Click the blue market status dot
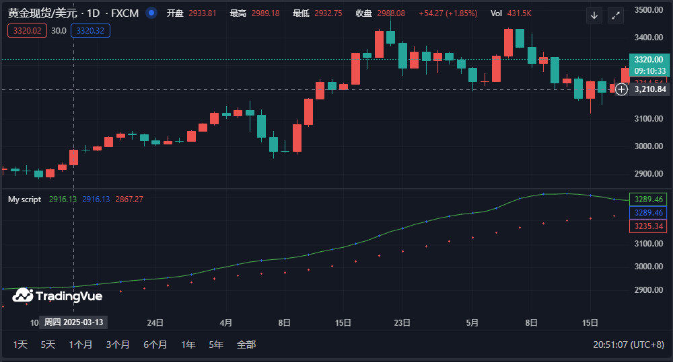Image resolution: width=673 pixels, height=362 pixels. [151, 13]
